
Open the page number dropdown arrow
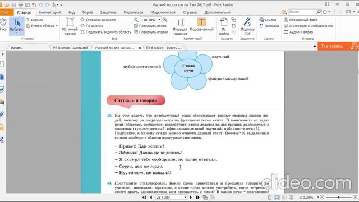pos(185,197)
